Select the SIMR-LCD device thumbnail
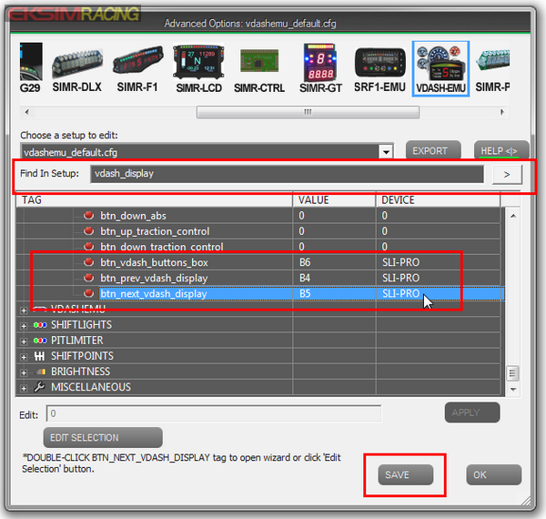 pyautogui.click(x=198, y=68)
